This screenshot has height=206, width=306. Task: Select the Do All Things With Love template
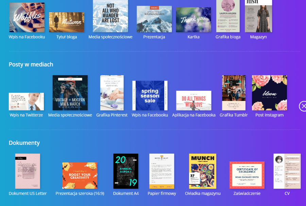[193, 101]
